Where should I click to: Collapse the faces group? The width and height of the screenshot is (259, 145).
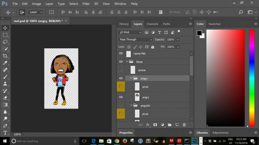[127, 62]
